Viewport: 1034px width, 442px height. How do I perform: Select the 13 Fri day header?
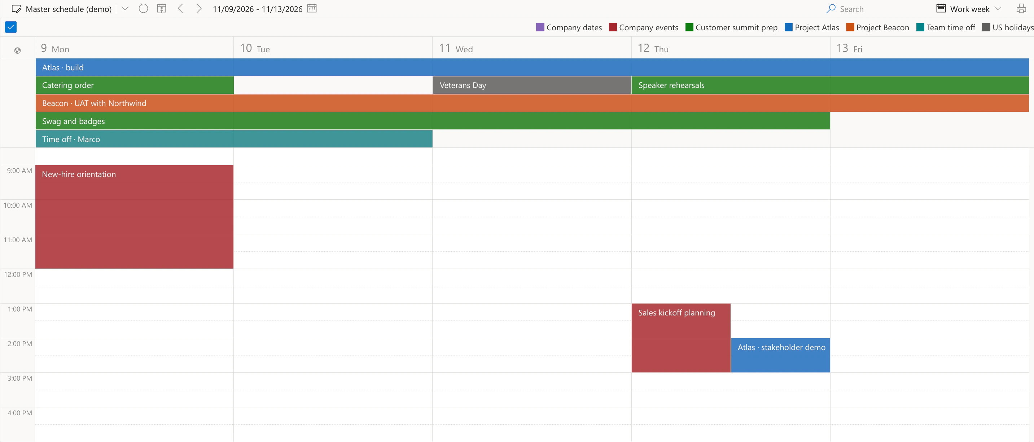click(x=930, y=48)
